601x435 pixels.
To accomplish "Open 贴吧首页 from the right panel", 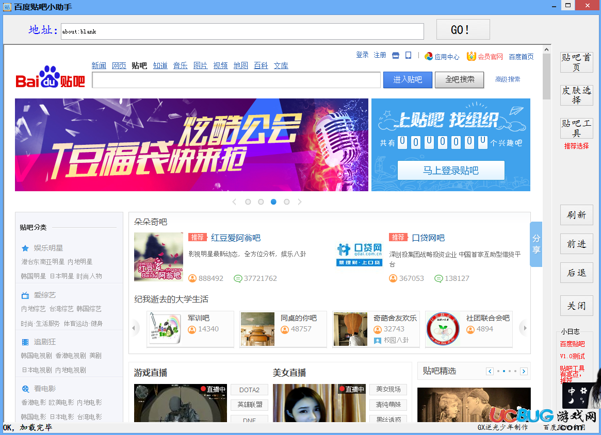I will tap(576, 62).
